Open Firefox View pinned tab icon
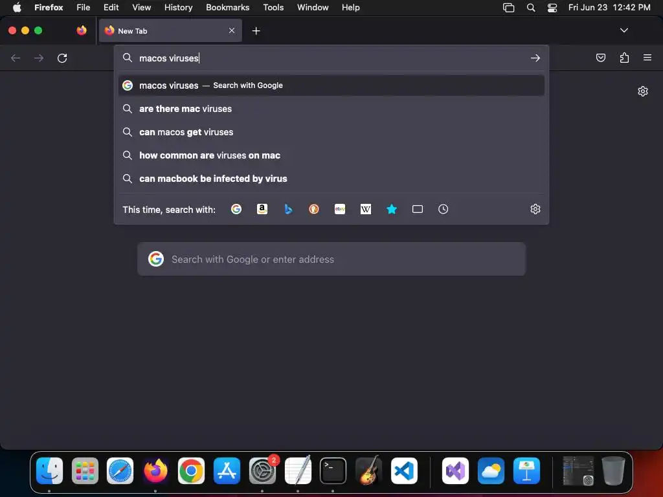This screenshot has height=497, width=663. [82, 30]
